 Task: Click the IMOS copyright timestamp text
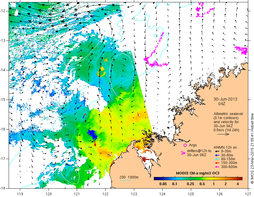[252, 149]
